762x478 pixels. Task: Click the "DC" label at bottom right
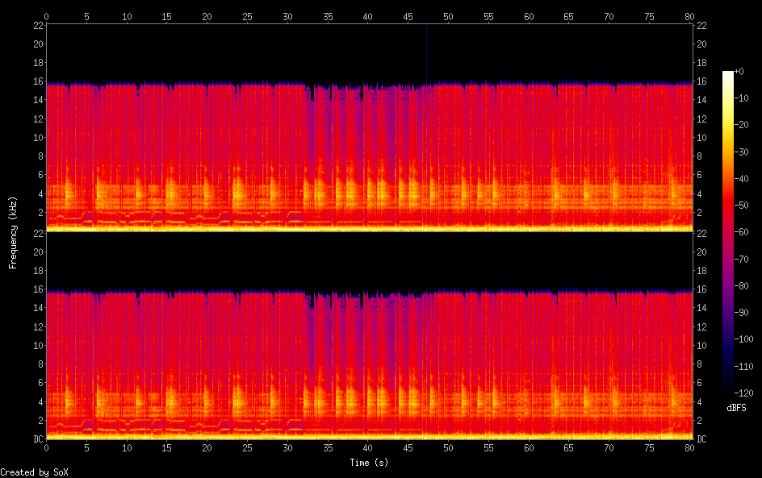click(701, 439)
